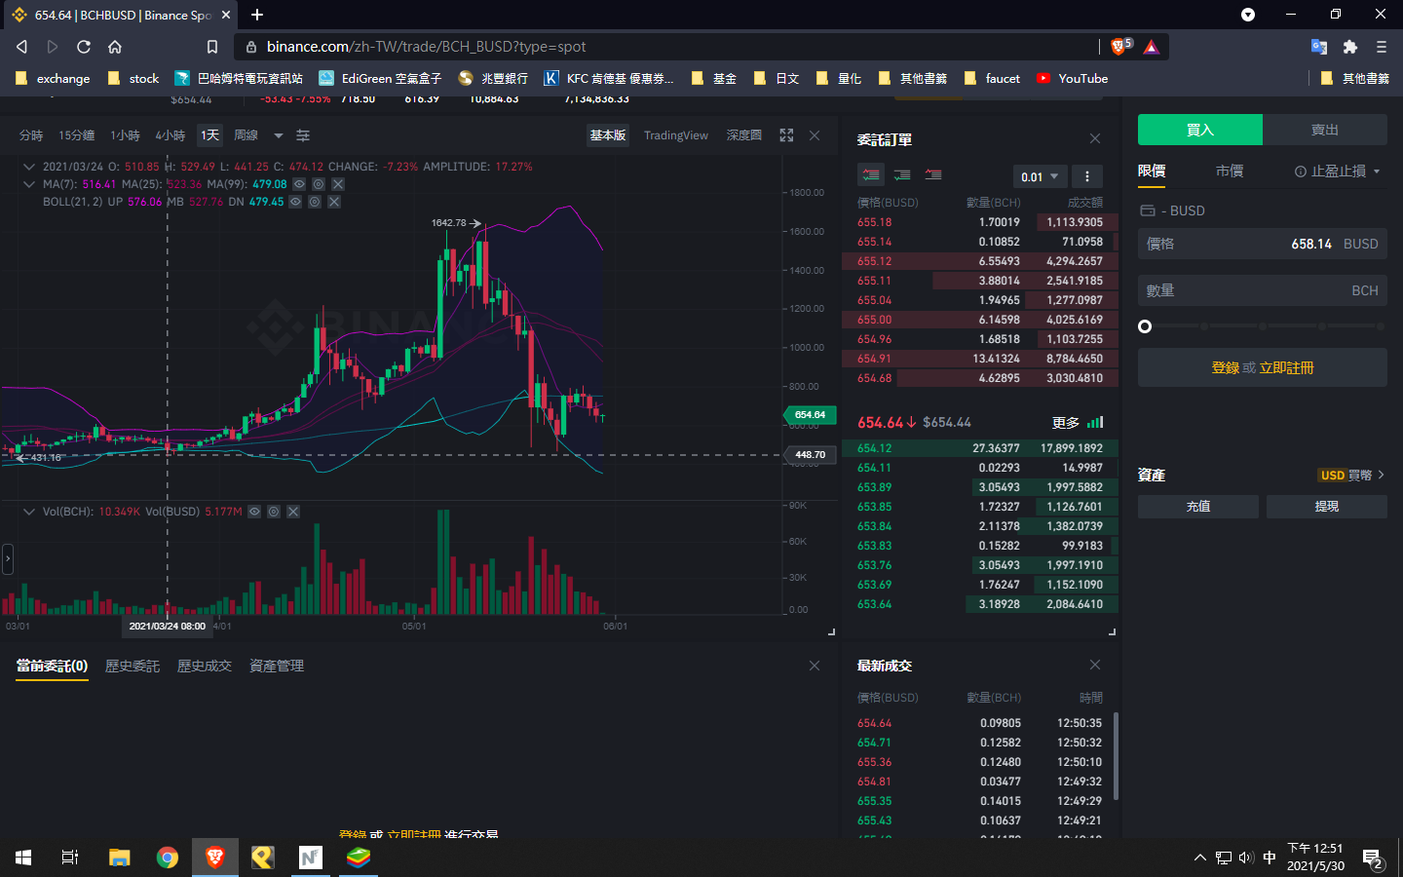This screenshot has height=877, width=1403.
Task: Click 登錄 或 立即註冊 login button
Action: point(1263,367)
